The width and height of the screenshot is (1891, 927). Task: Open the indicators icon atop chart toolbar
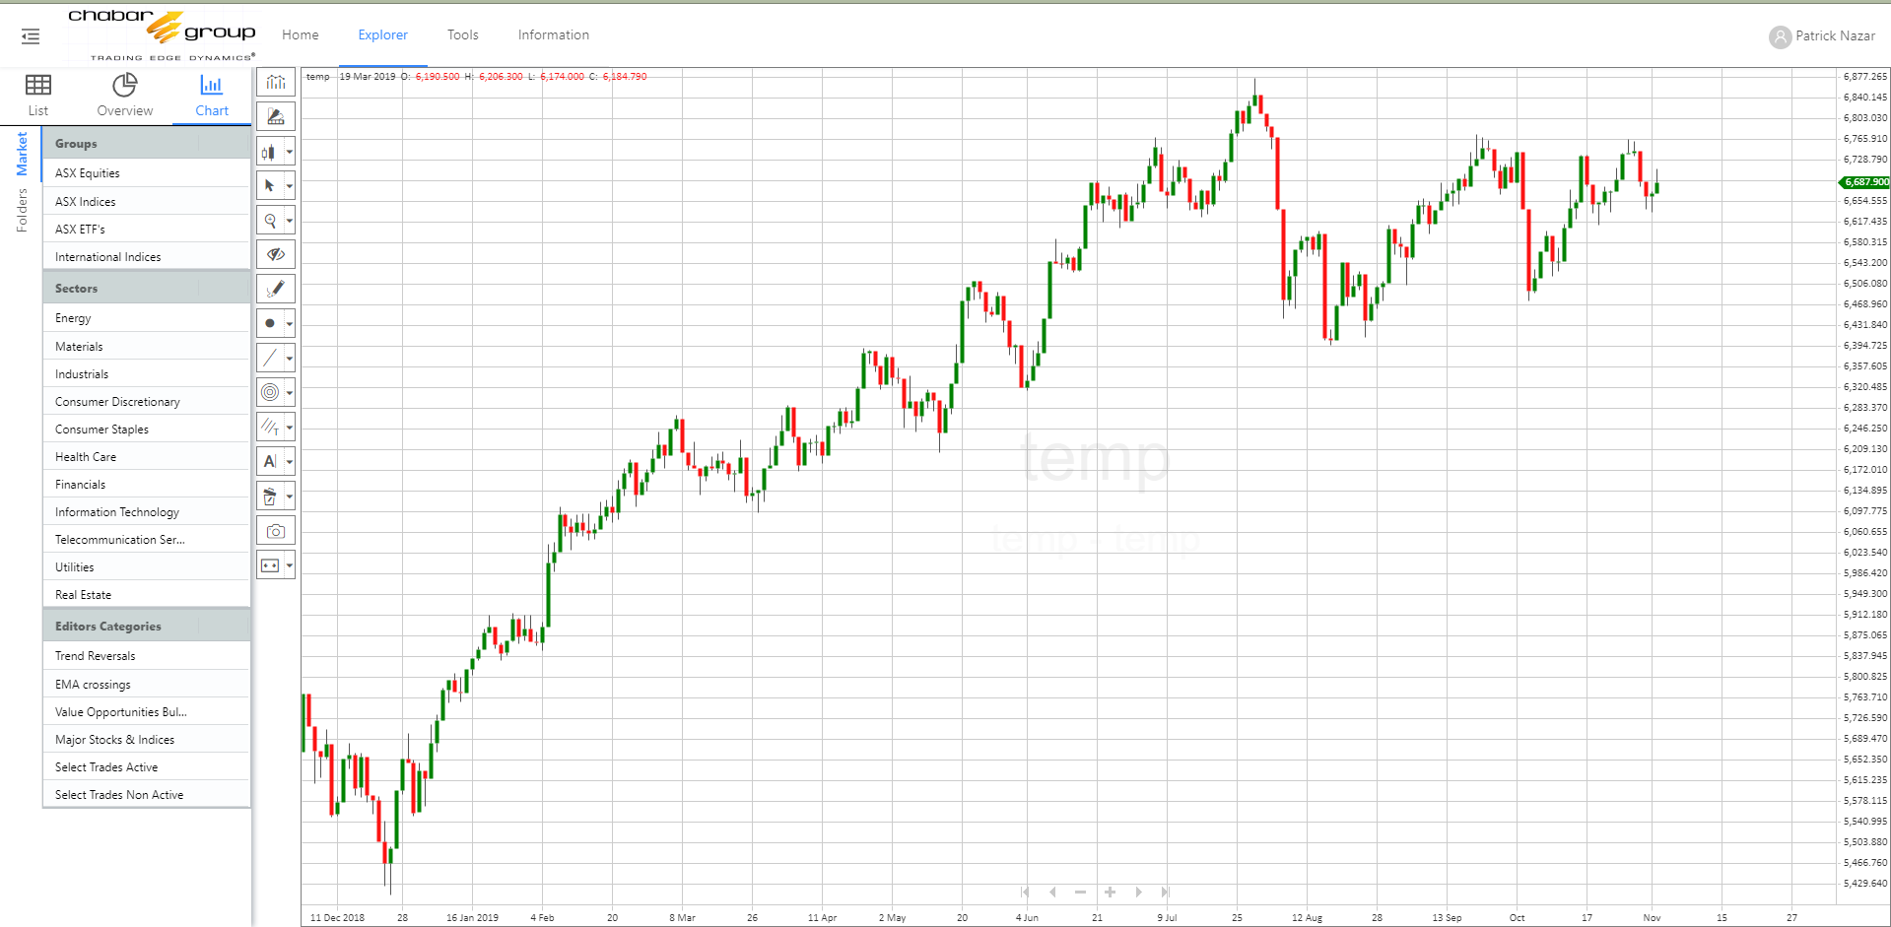pos(275,83)
